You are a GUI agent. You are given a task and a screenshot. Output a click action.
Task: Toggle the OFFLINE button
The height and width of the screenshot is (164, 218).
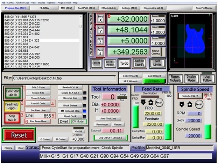tap(97, 64)
